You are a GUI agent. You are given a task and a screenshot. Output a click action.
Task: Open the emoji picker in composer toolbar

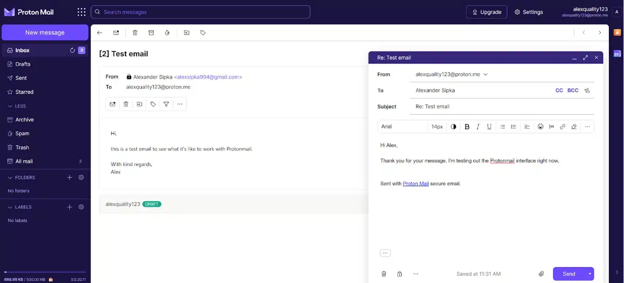click(540, 127)
